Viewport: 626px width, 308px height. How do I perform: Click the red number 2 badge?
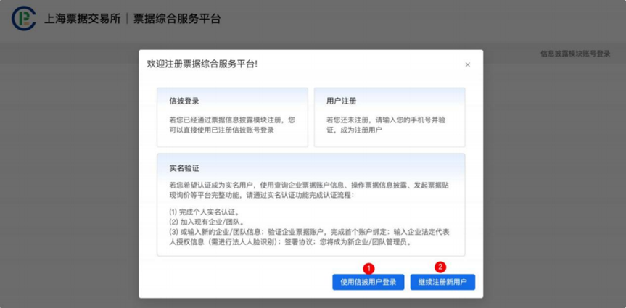[x=440, y=267]
